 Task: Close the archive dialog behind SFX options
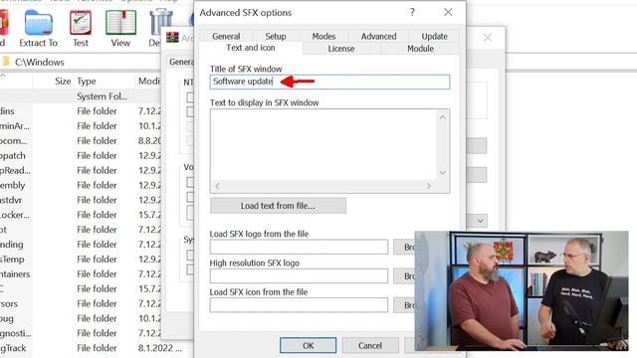pos(488,38)
